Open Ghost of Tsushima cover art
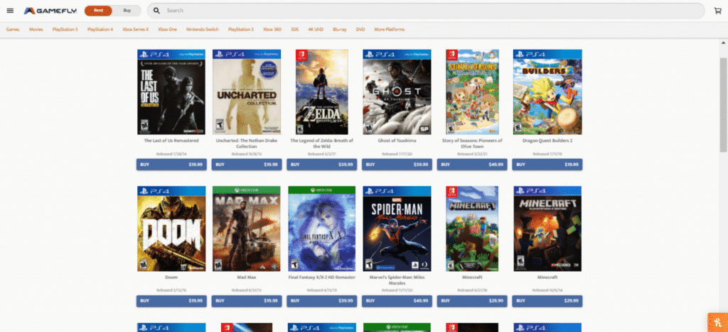The image size is (728, 332). coord(397,92)
